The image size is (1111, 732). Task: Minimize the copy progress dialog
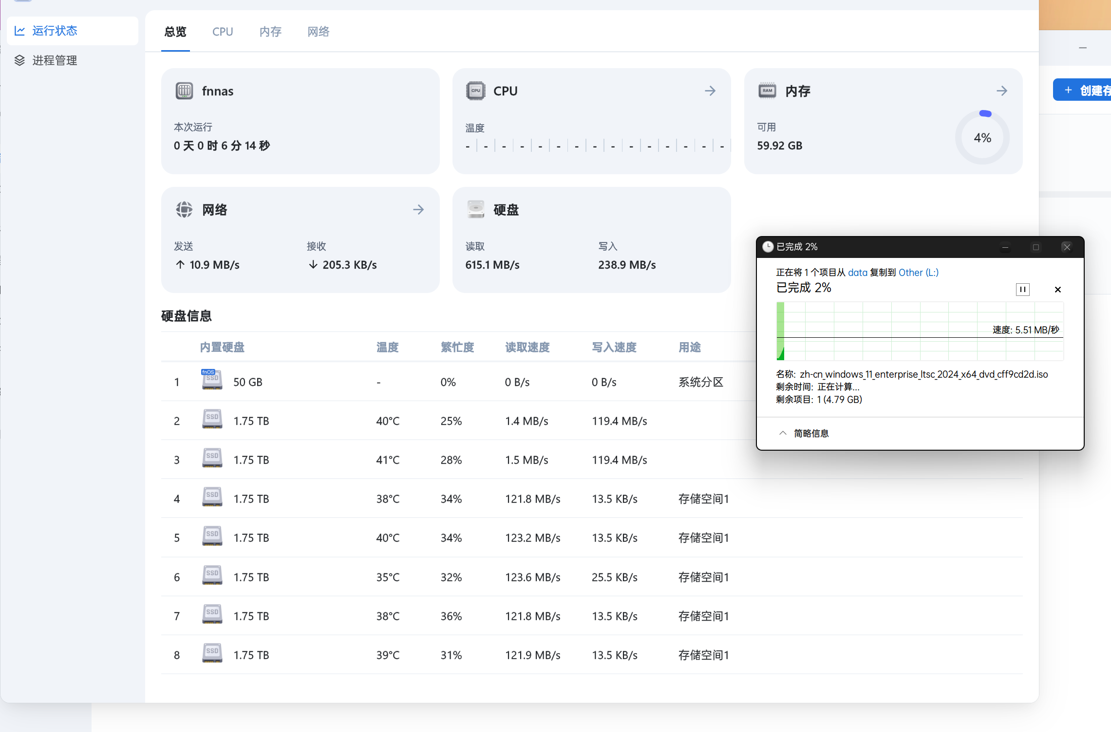(x=1005, y=247)
